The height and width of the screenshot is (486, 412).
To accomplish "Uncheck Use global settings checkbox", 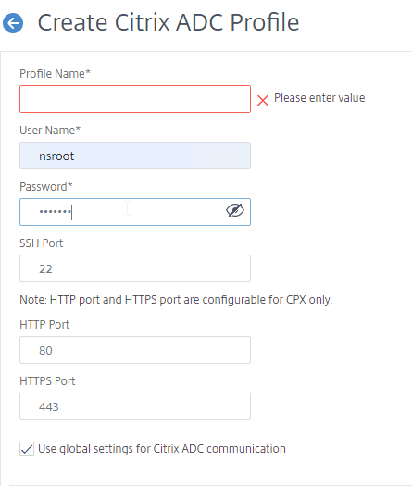I will point(27,449).
